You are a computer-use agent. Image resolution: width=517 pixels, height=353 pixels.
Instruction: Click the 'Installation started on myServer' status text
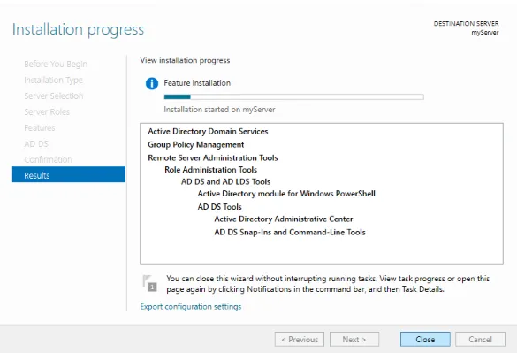[219, 110]
